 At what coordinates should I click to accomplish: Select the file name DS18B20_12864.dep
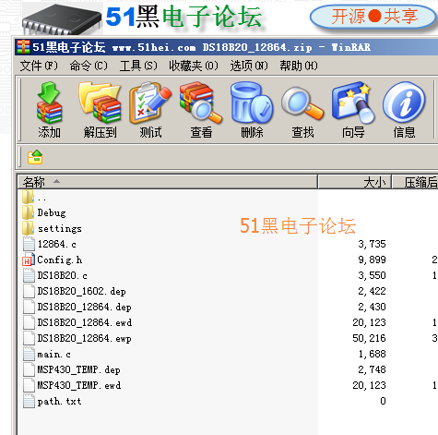pos(84,307)
